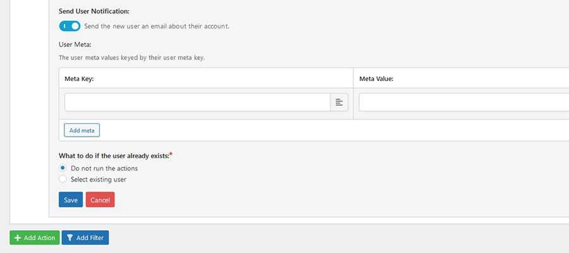Click the Add Action button text
This screenshot has height=253, width=569.
[x=39, y=238]
